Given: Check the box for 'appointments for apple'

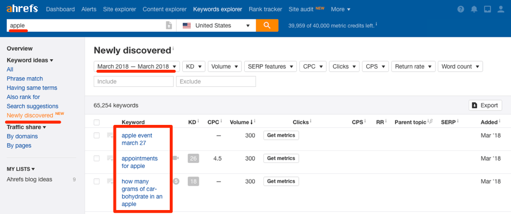Looking at the screenshot, I should click(97, 158).
